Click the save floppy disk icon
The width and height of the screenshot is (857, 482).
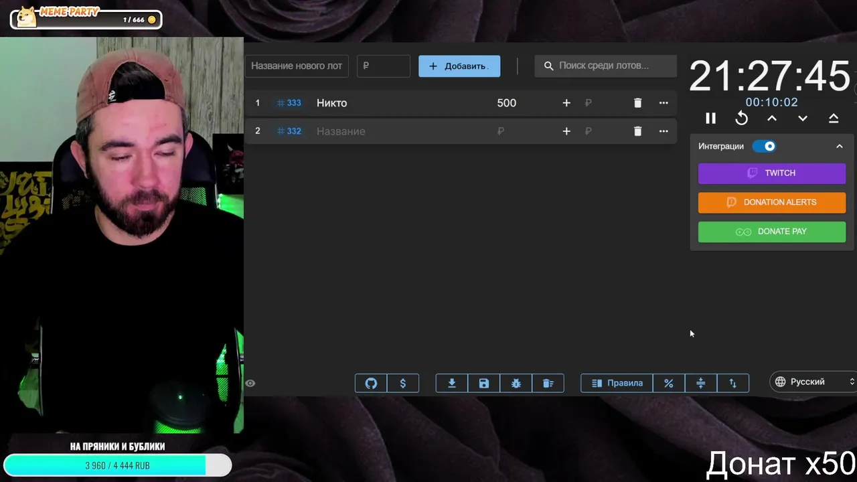pyautogui.click(x=484, y=383)
